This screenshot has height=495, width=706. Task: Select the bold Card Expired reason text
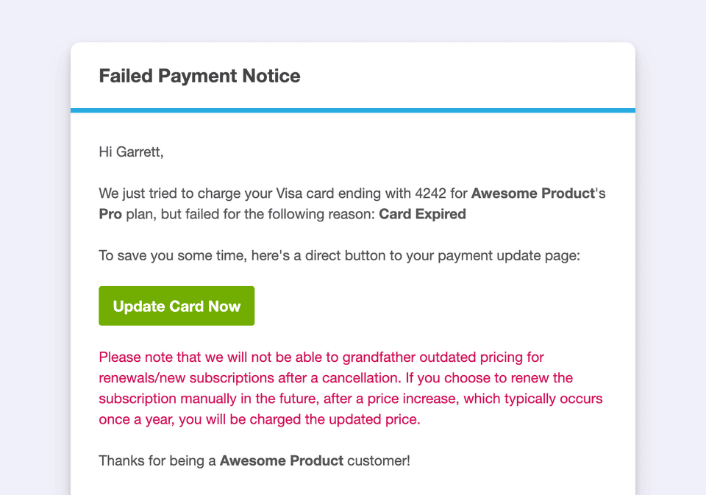pyautogui.click(x=422, y=215)
